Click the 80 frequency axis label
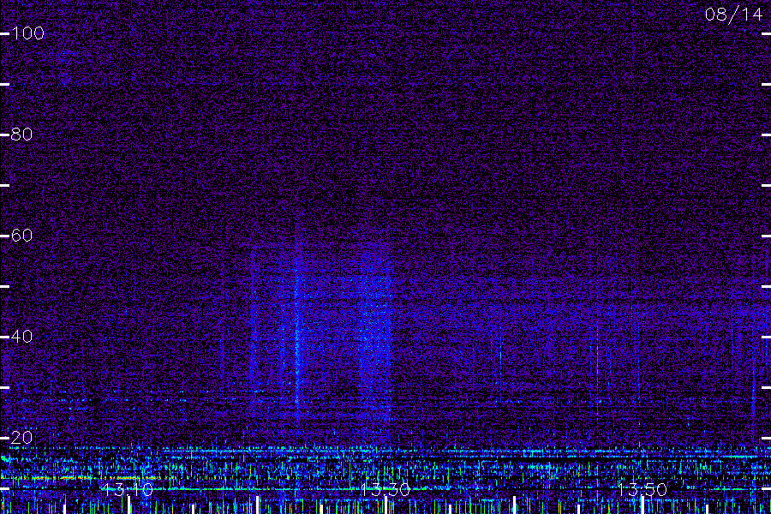The image size is (771, 514). 21,134
